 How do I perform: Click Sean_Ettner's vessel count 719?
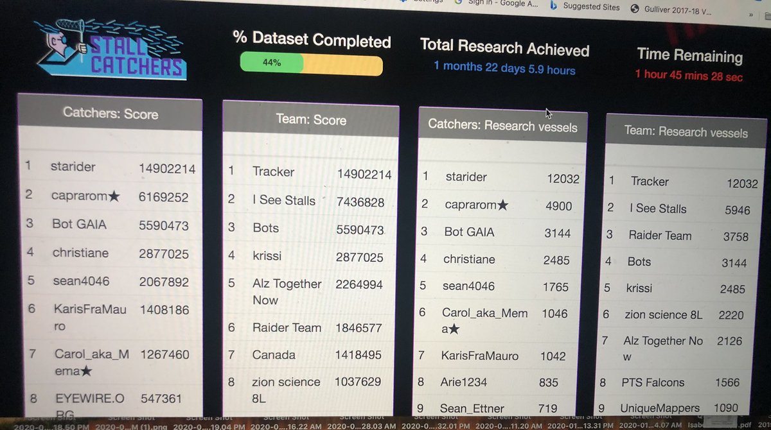(547, 408)
